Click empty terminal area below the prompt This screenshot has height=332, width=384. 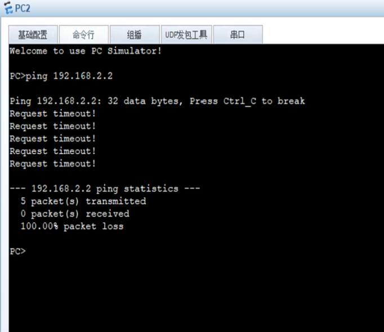point(191,293)
